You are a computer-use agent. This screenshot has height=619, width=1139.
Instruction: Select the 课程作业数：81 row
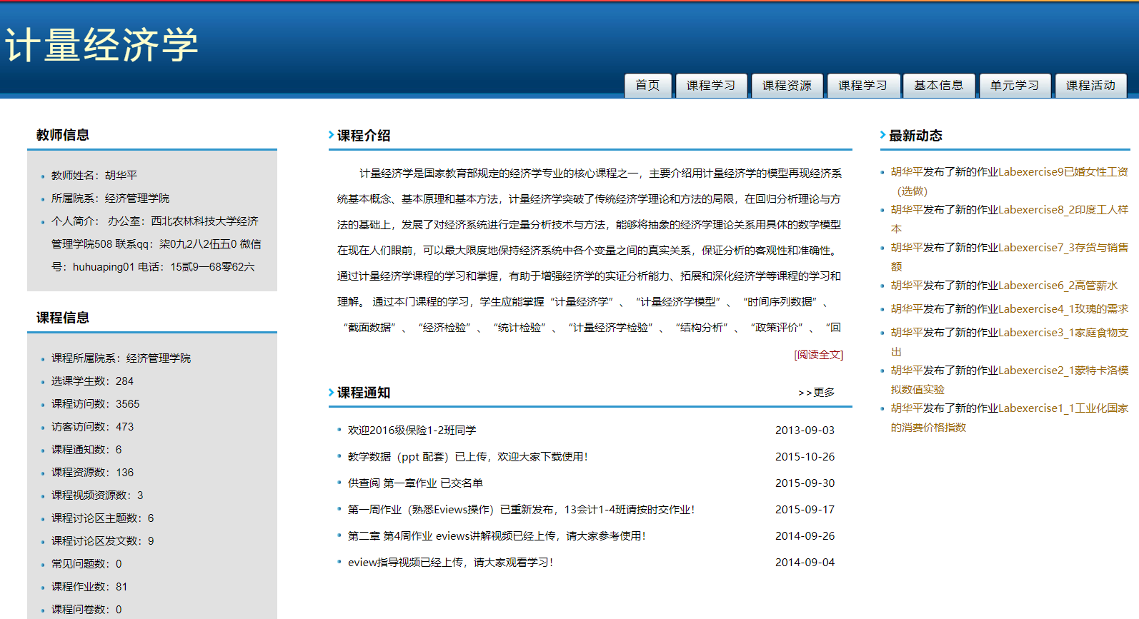pos(89,587)
